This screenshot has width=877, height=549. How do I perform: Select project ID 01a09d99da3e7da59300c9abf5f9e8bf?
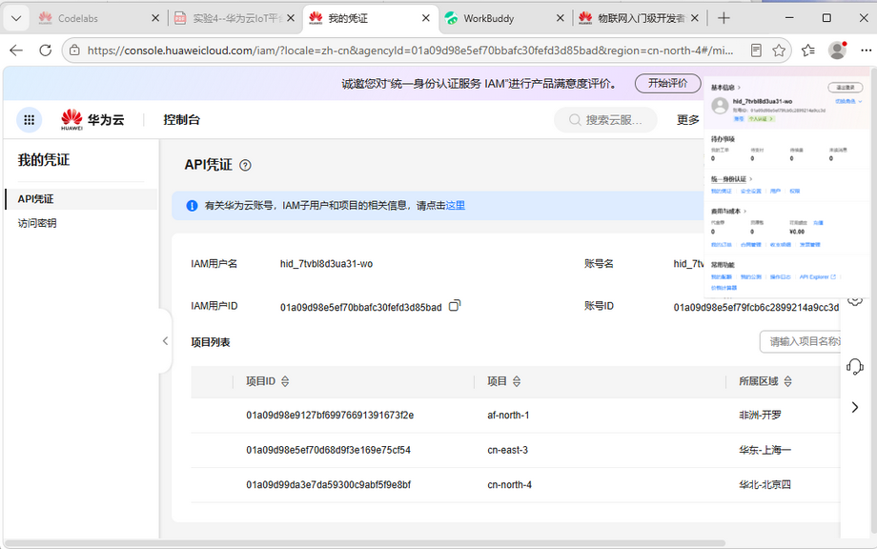point(328,485)
